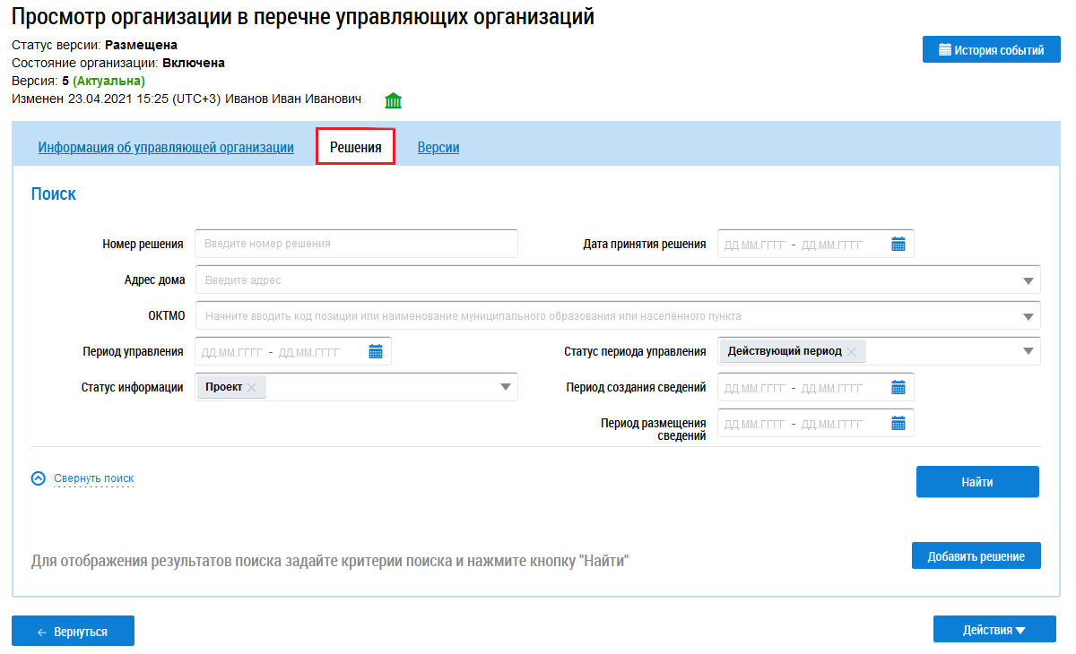Expand the Адрес дома dropdown
The image size is (1076, 654).
pyautogui.click(x=1028, y=280)
